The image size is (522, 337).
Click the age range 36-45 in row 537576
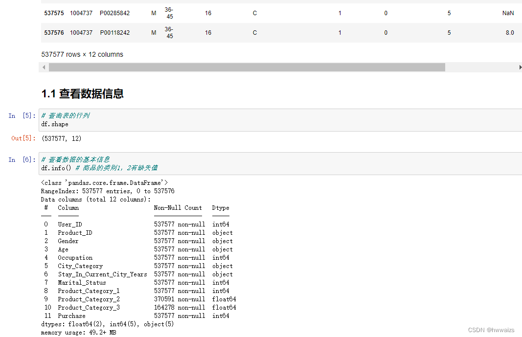click(169, 33)
